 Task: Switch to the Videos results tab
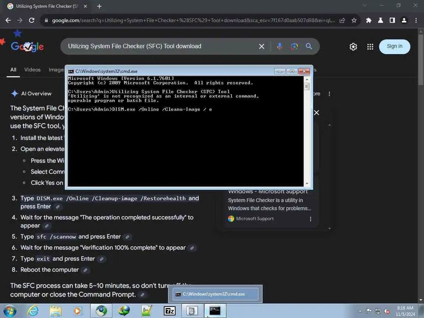click(x=32, y=70)
